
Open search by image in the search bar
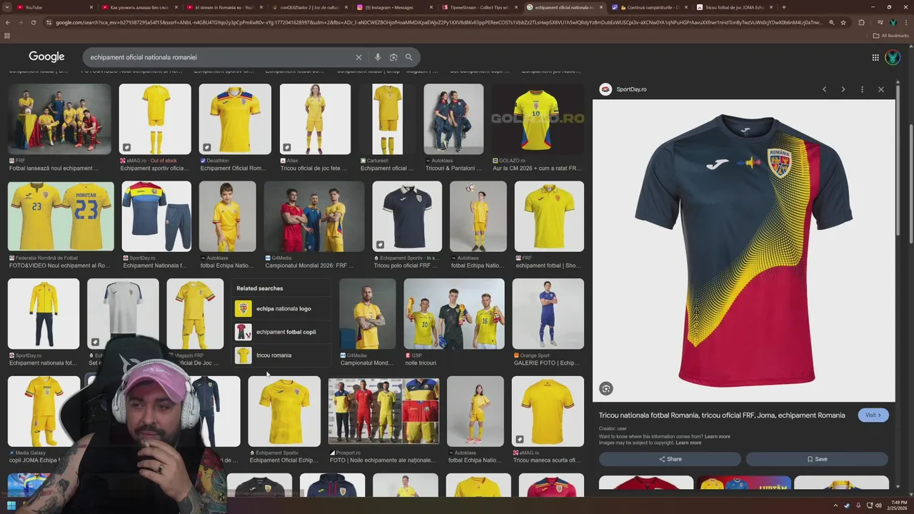click(x=393, y=57)
